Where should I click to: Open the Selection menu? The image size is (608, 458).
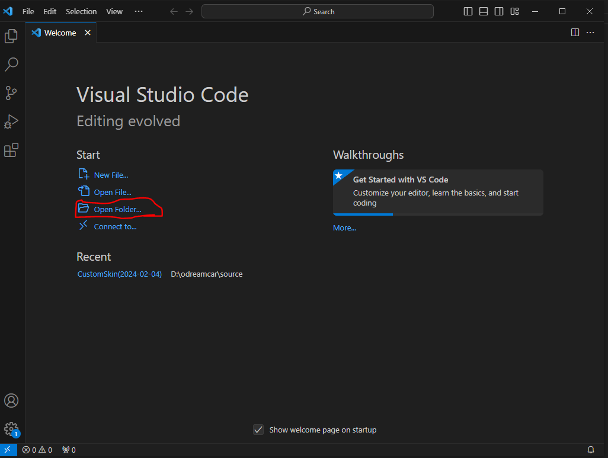tap(81, 12)
